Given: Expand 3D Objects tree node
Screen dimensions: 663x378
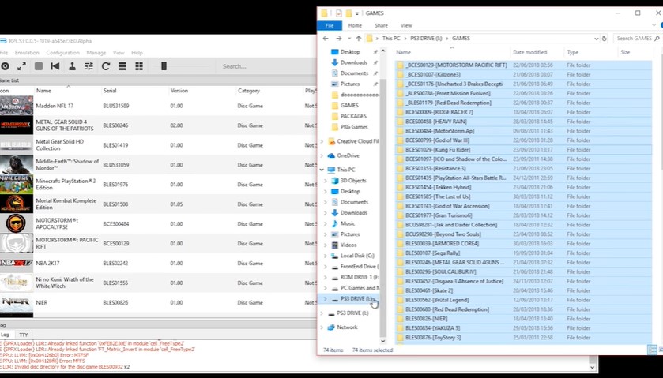Looking at the screenshot, I should tap(326, 181).
